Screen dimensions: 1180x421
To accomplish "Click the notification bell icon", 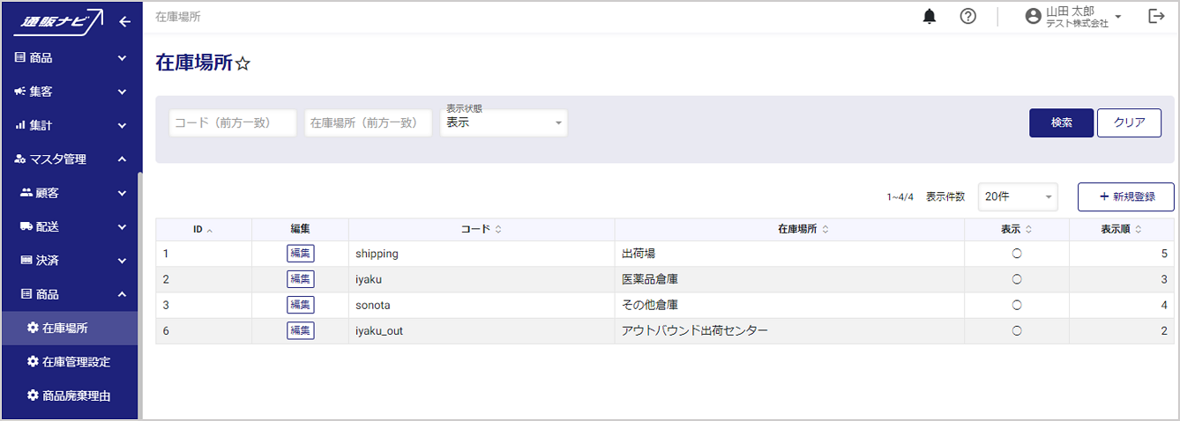I will pyautogui.click(x=930, y=17).
